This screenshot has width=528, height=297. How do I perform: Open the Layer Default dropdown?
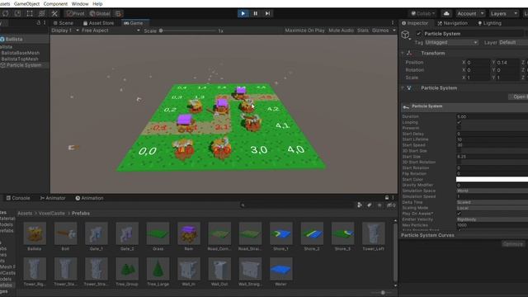point(512,42)
